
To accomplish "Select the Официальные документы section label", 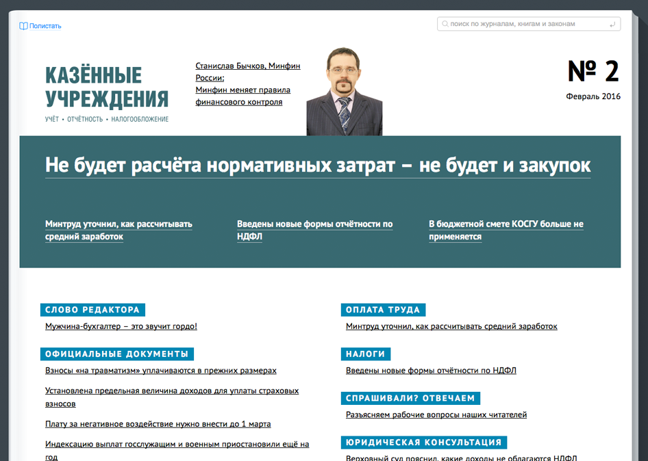I will [117, 354].
